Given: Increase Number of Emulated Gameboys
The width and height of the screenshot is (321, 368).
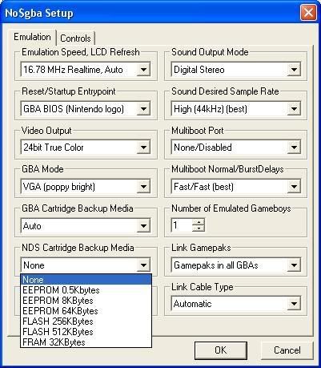Looking at the screenshot, I should [x=199, y=222].
